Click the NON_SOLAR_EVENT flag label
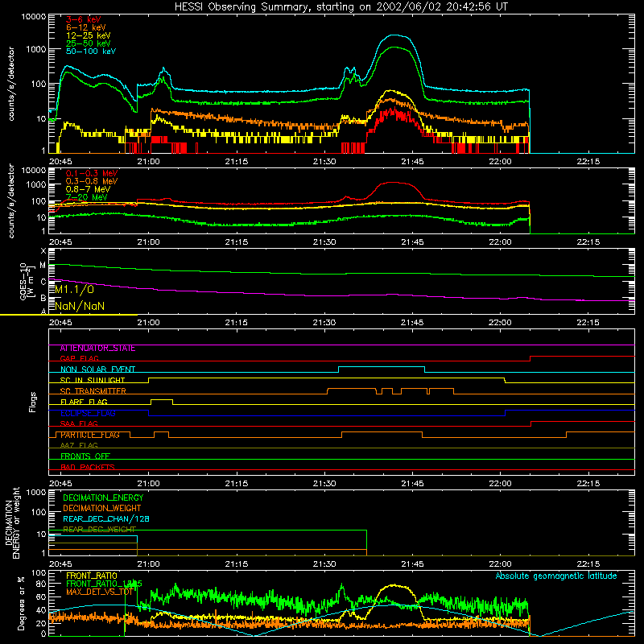 (97, 369)
